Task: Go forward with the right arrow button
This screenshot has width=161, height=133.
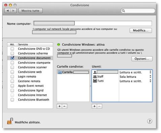Action: (13, 11)
